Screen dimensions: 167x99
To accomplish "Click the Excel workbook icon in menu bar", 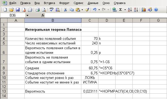I will [x=5, y=3].
